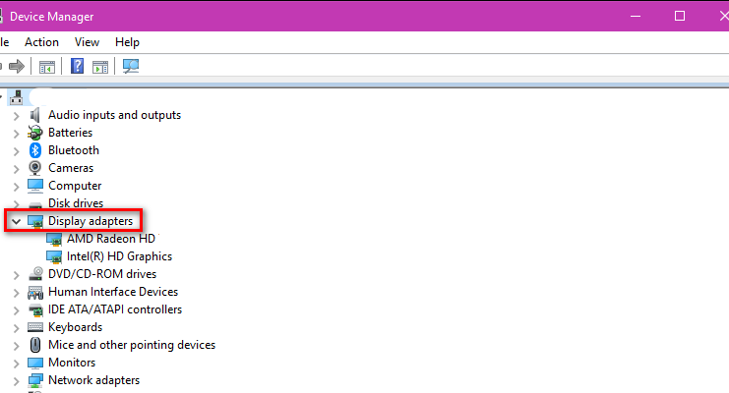Click the Forward arrow toolbar icon
This screenshot has height=393, width=729.
[17, 66]
